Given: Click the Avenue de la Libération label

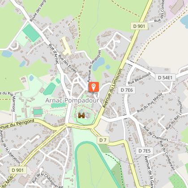Looking at the screenshot, I should (10, 147).
